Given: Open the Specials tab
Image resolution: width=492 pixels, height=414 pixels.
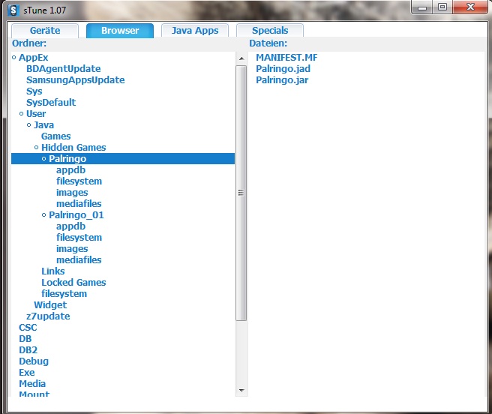Looking at the screenshot, I should click(270, 31).
